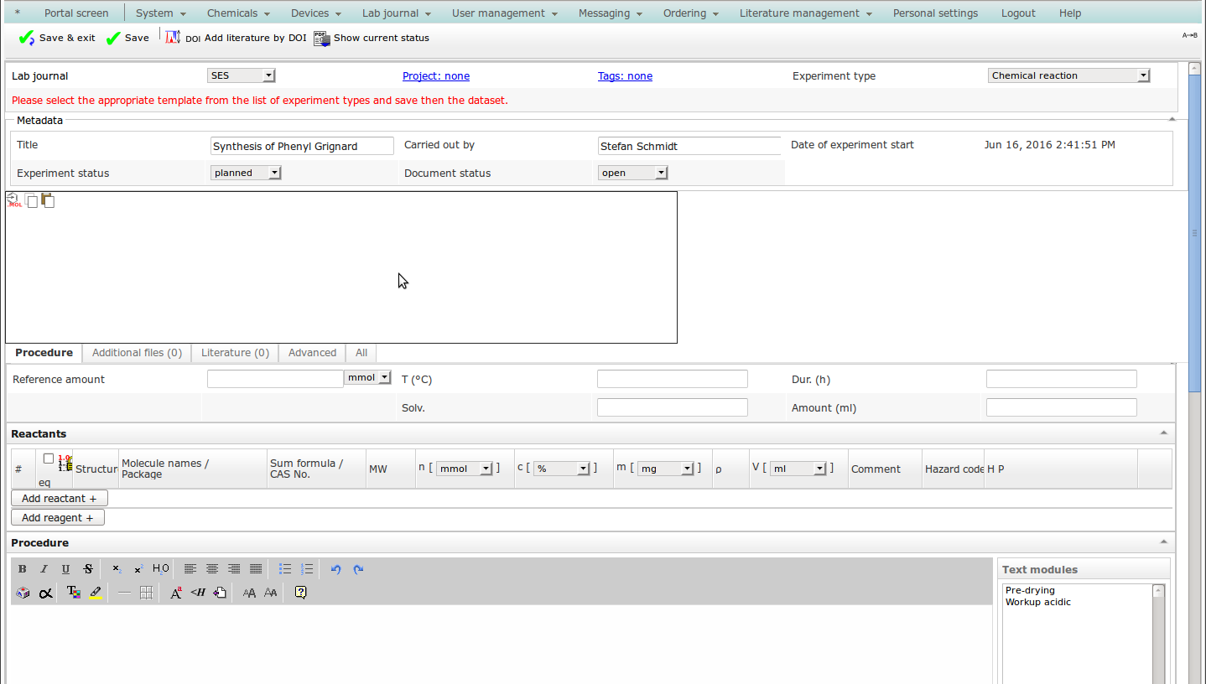The image size is (1206, 684).
Task: Click the Add reagent + button
Action: pos(58,518)
